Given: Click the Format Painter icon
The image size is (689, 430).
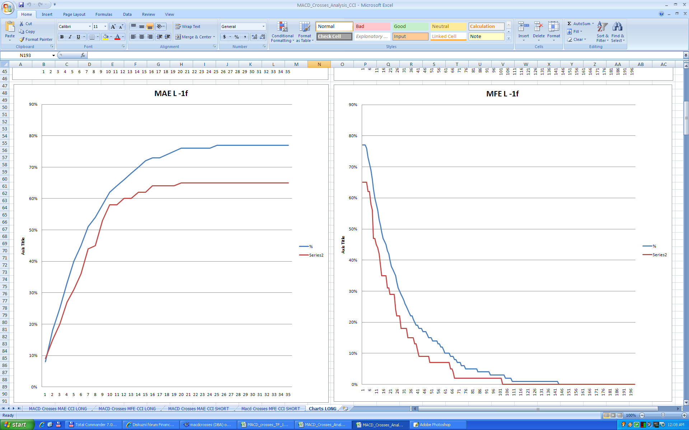Looking at the screenshot, I should click(x=22, y=39).
